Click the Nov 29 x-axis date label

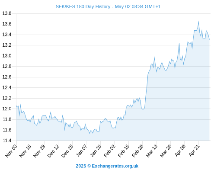coord(39,151)
